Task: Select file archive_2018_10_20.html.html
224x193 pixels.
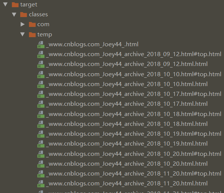Action: (x=127, y=164)
